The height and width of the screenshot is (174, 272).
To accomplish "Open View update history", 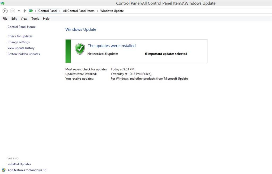I will tap(21, 48).
